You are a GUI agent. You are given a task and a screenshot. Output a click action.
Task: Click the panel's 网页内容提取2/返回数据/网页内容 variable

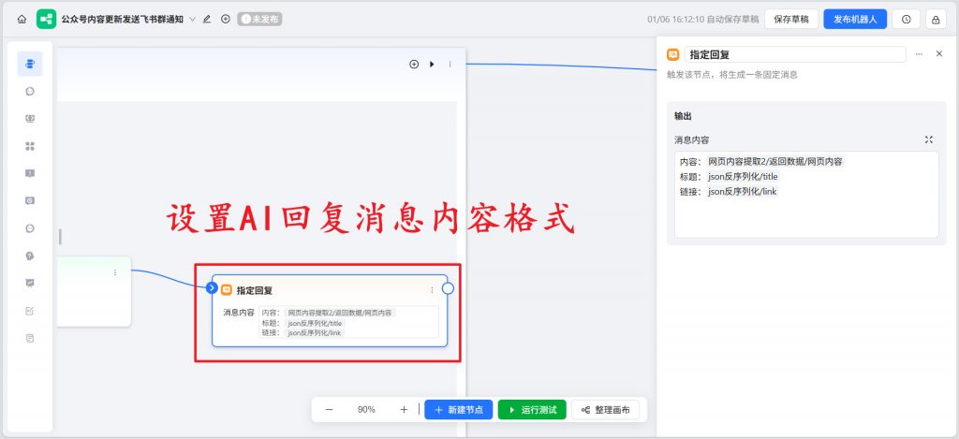[x=775, y=162]
